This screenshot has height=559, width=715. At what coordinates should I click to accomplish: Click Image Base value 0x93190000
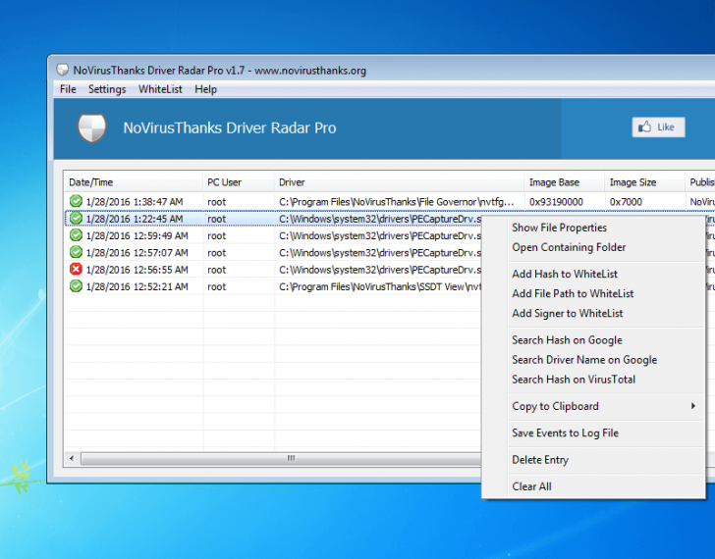tap(556, 202)
